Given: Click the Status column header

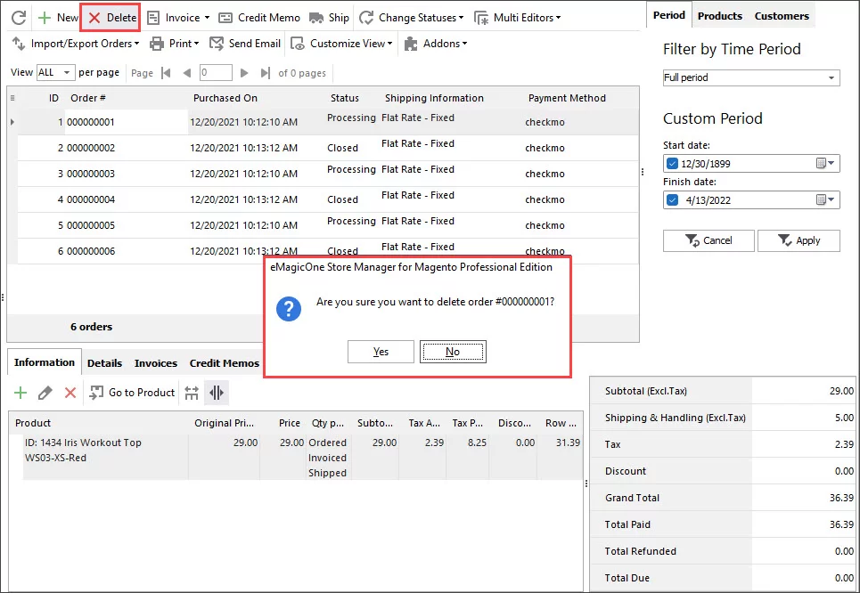Looking at the screenshot, I should point(344,98).
